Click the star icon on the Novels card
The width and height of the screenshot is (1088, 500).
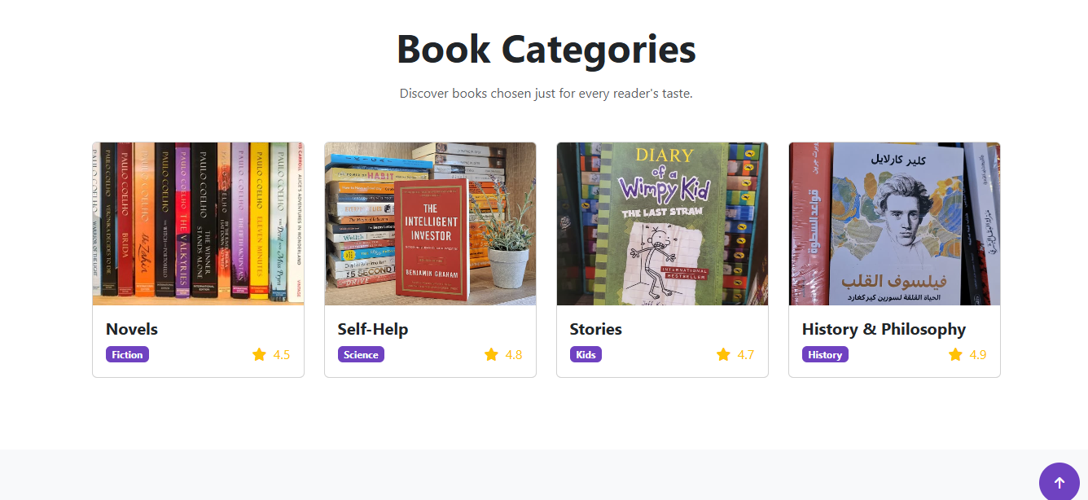259,354
